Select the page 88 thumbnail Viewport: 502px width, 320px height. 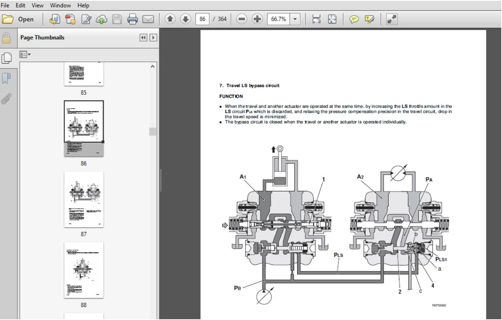84,270
